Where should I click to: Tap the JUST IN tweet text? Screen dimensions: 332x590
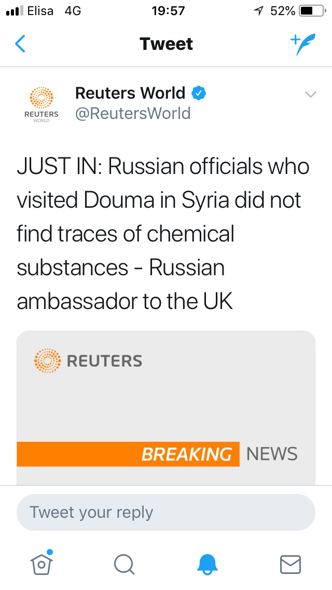163,234
